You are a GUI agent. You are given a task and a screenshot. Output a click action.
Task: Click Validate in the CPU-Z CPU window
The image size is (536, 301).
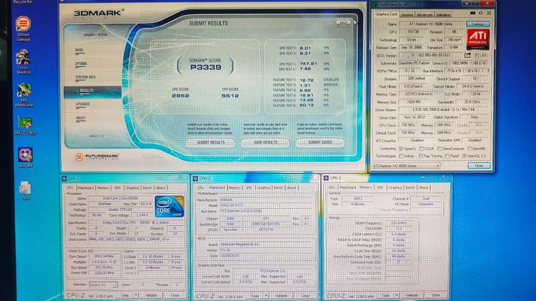pyautogui.click(x=151, y=295)
